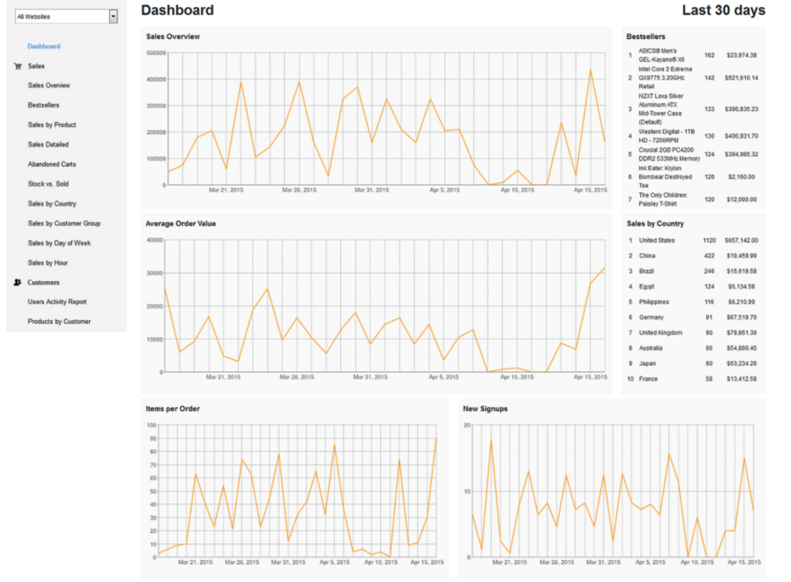Image resolution: width=791 pixels, height=582 pixels.
Task: Click the Sales Overview chart title
Action: [x=173, y=36]
